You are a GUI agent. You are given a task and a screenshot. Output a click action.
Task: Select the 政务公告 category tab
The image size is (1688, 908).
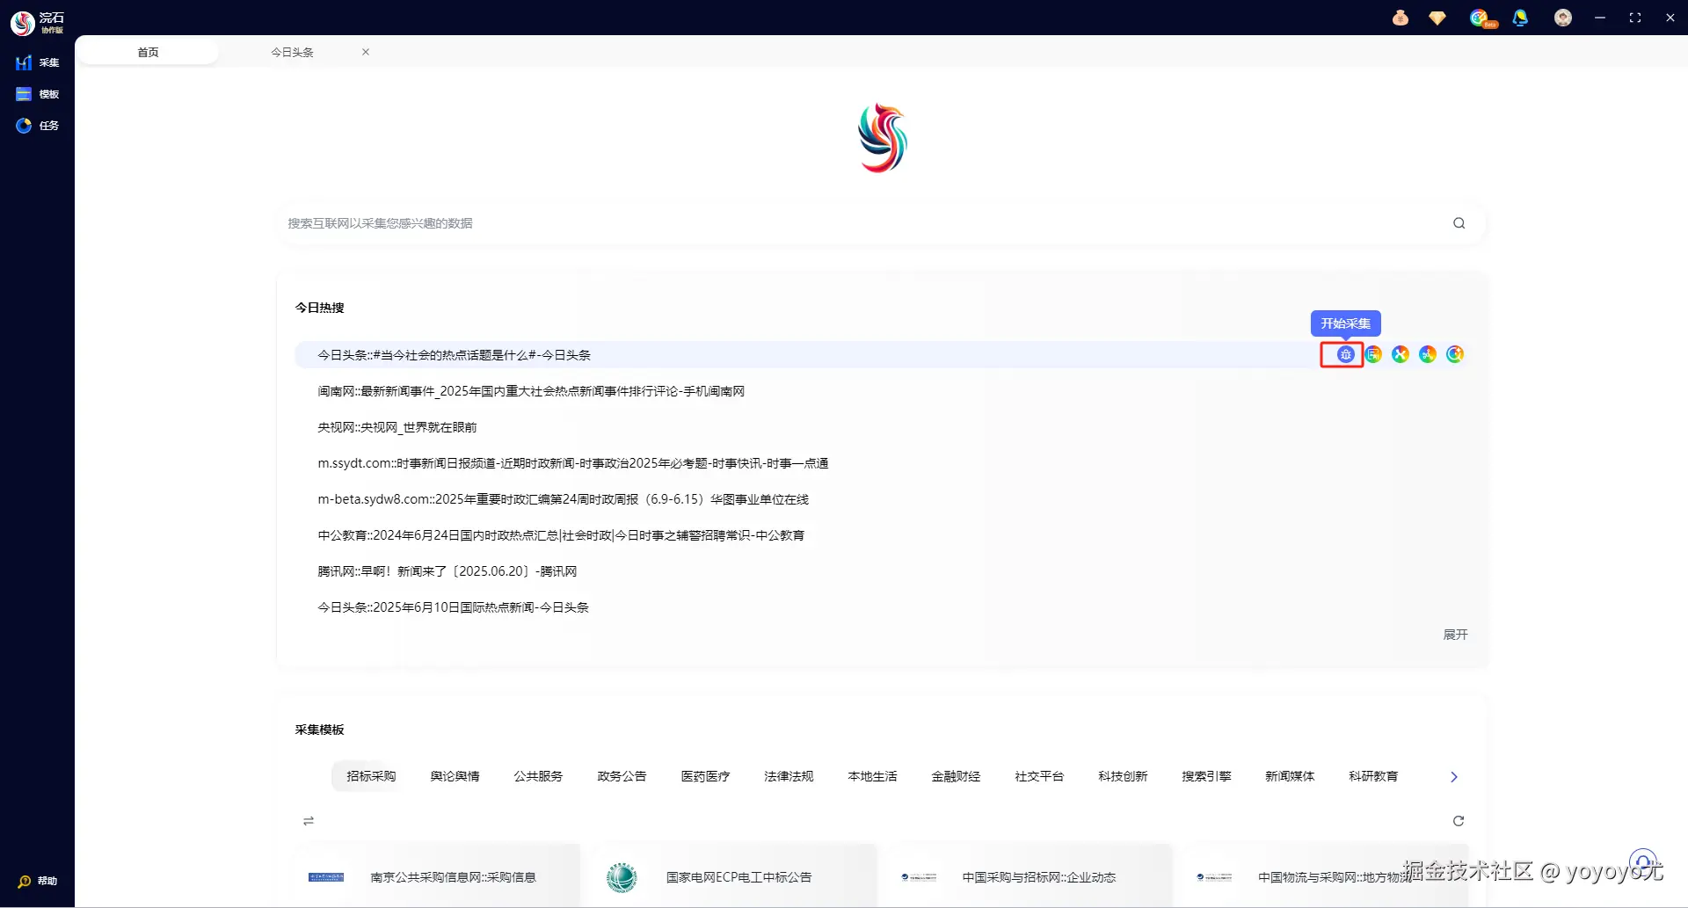[622, 776]
